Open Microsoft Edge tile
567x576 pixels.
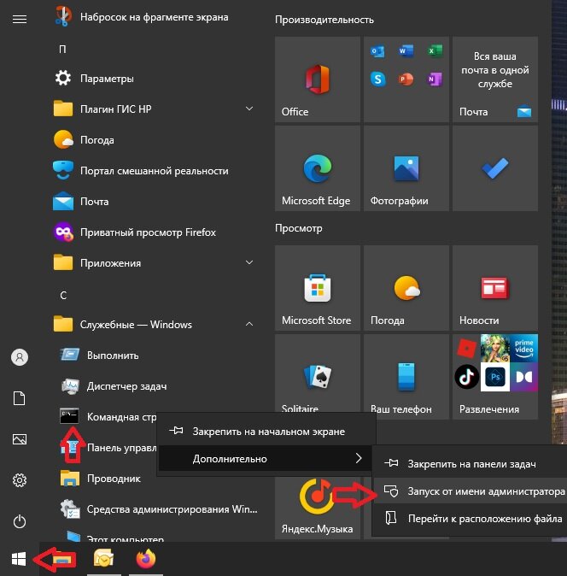[x=318, y=168]
